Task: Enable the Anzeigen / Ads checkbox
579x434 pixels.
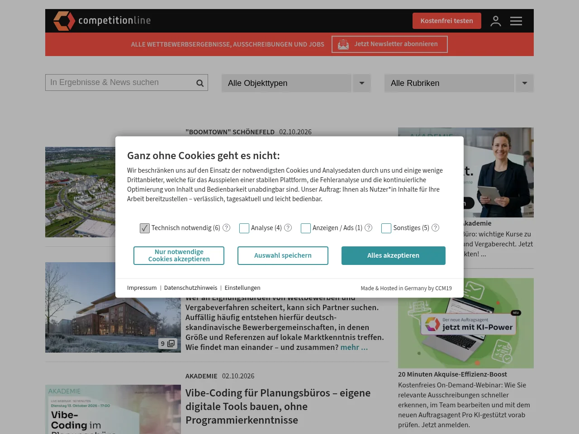Action: [306, 228]
